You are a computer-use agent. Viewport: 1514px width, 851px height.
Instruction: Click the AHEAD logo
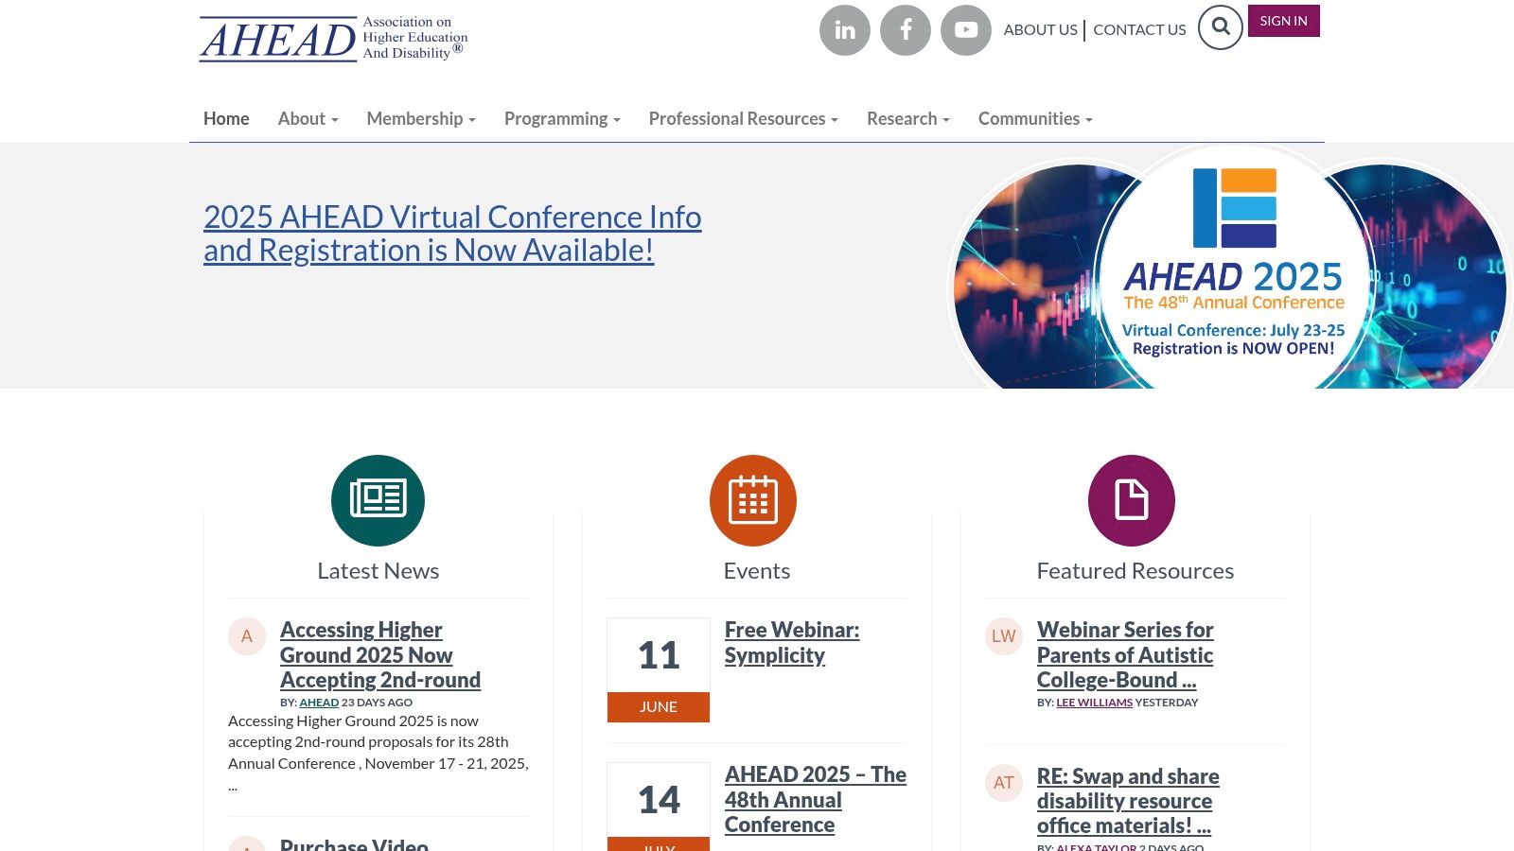[333, 39]
